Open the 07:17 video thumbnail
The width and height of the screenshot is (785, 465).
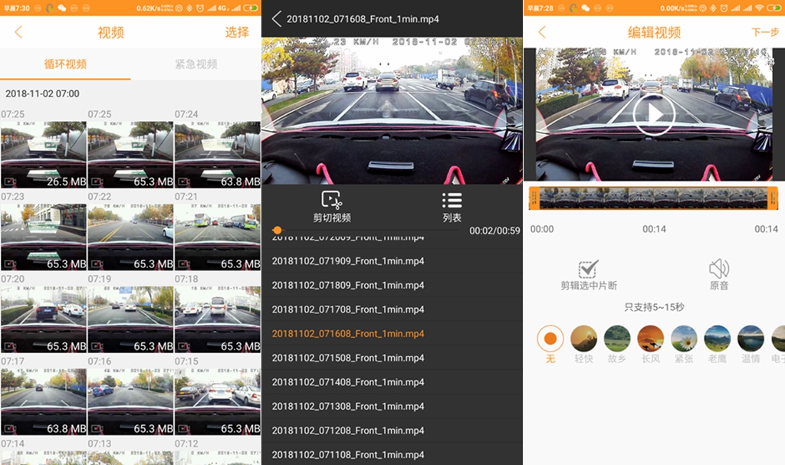click(44, 402)
